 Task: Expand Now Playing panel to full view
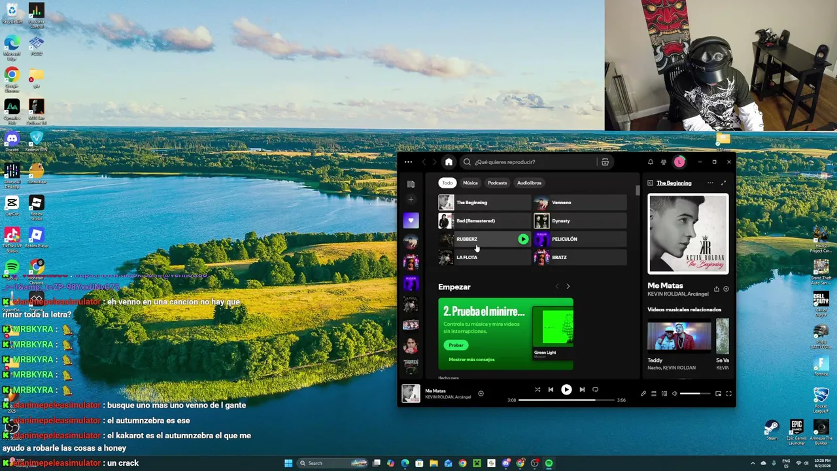click(x=723, y=183)
